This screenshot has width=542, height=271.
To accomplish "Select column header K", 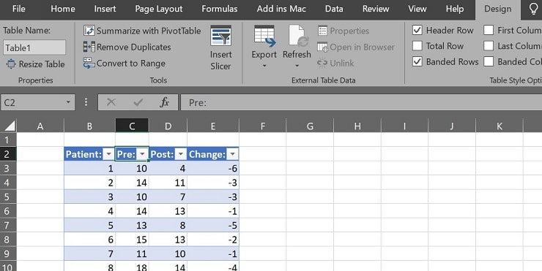I will point(500,126).
